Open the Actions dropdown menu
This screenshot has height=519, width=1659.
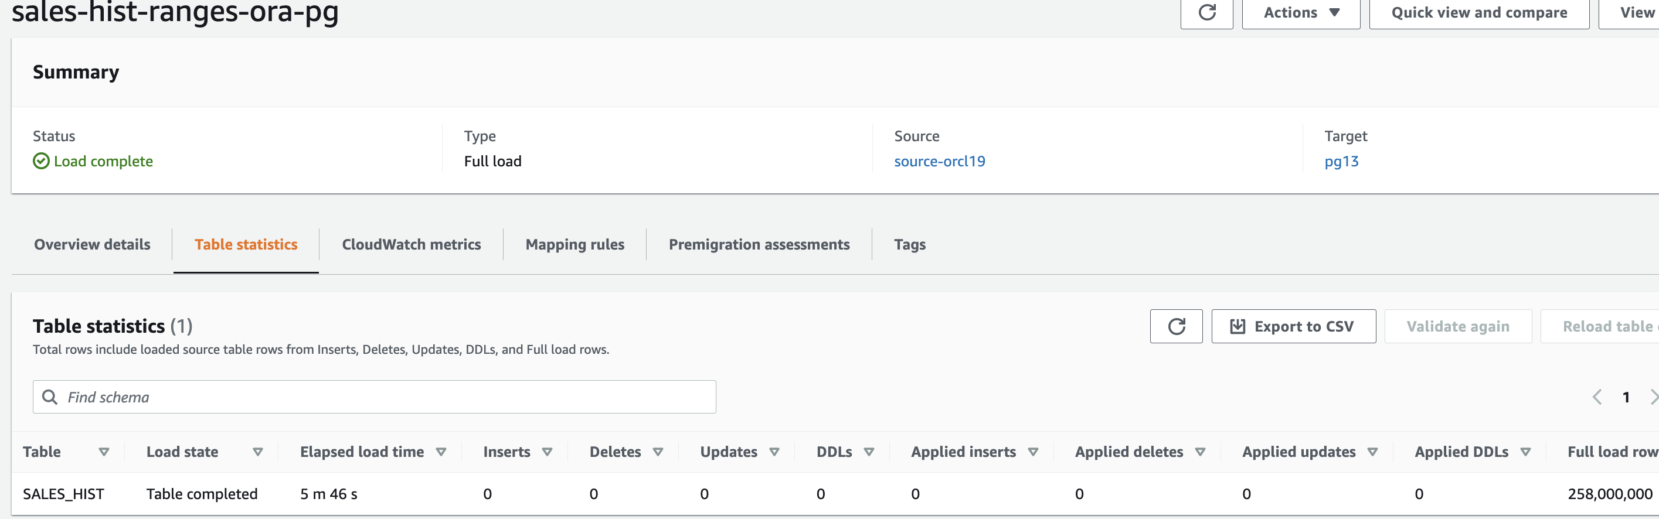pos(1301,13)
